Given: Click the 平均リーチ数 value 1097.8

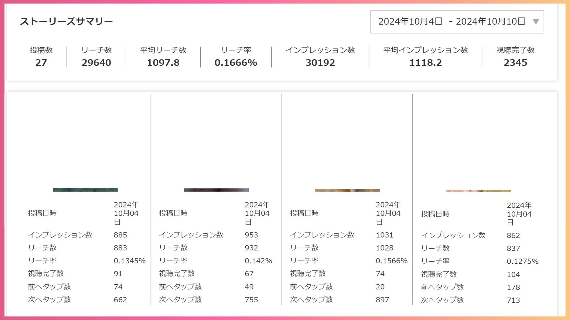Looking at the screenshot, I should coord(163,63).
